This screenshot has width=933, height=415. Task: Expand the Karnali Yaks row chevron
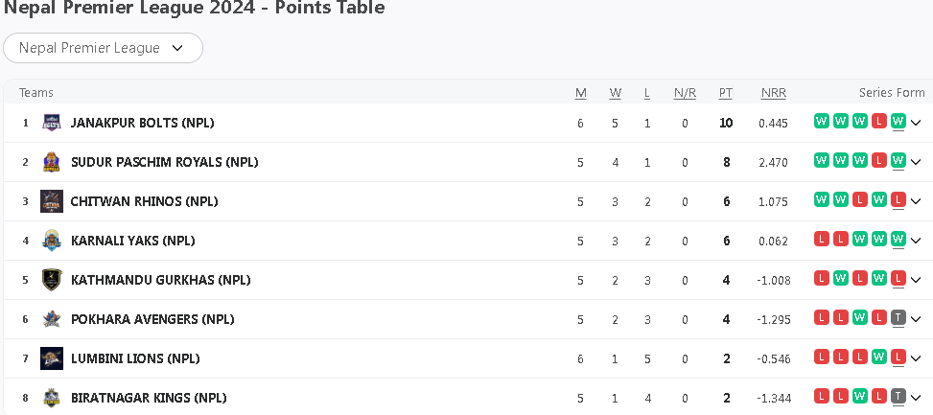tap(916, 241)
